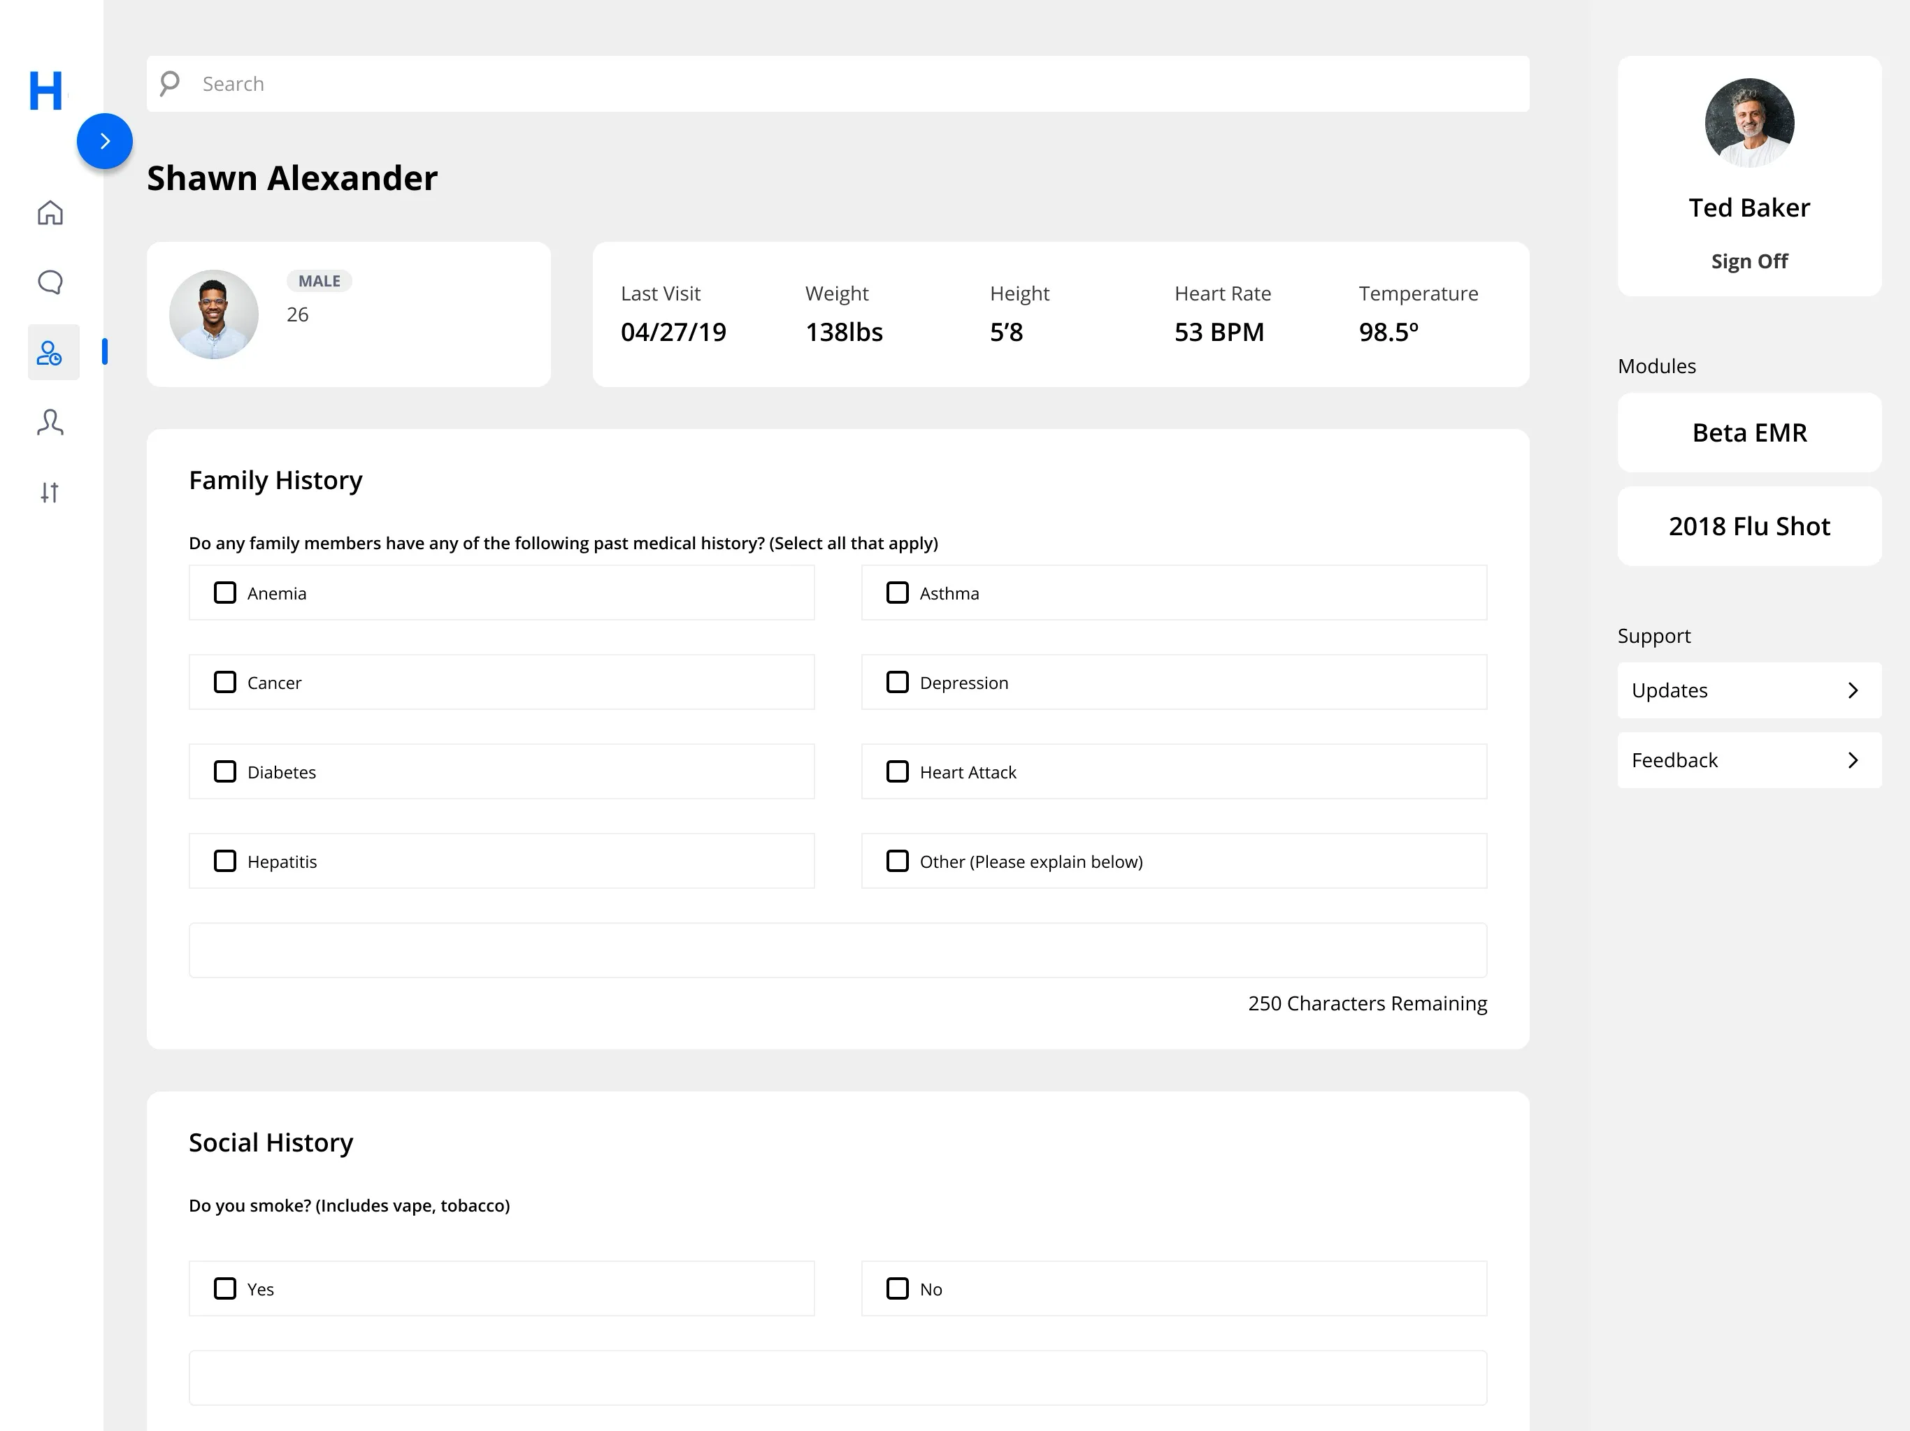Click Ted Baker's profile photo
This screenshot has width=1910, height=1431.
coord(1749,122)
